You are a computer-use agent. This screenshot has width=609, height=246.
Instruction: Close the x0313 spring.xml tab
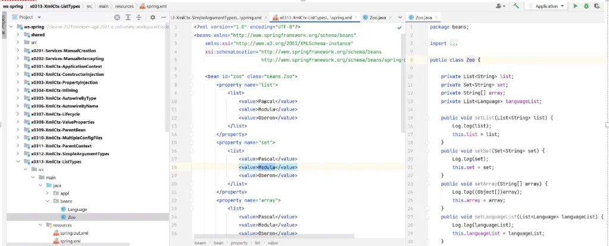coord(355,18)
